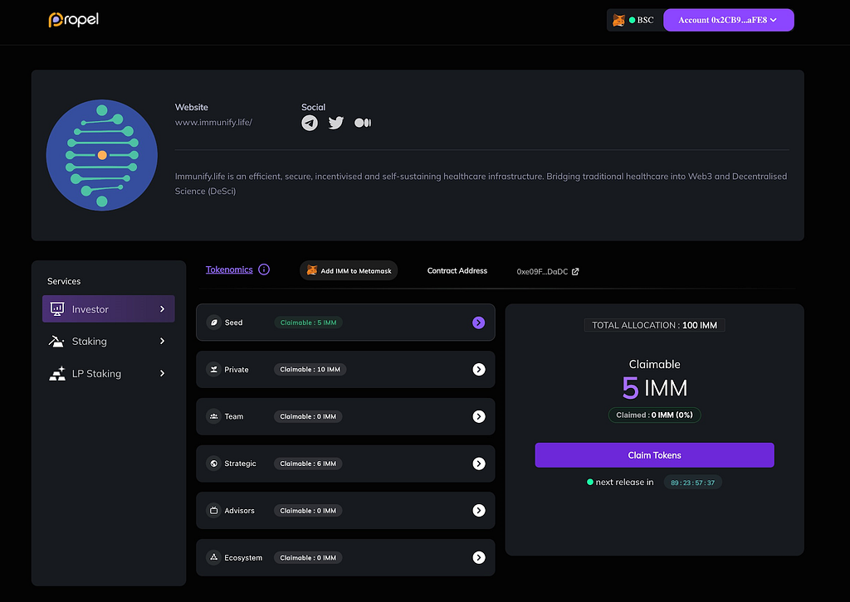Screen dimensions: 850x602
Task: Click the Services heading
Action: (64, 281)
